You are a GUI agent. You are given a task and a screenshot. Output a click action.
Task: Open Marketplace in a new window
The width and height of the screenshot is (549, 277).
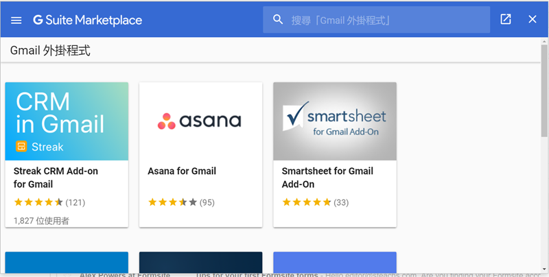coord(506,19)
